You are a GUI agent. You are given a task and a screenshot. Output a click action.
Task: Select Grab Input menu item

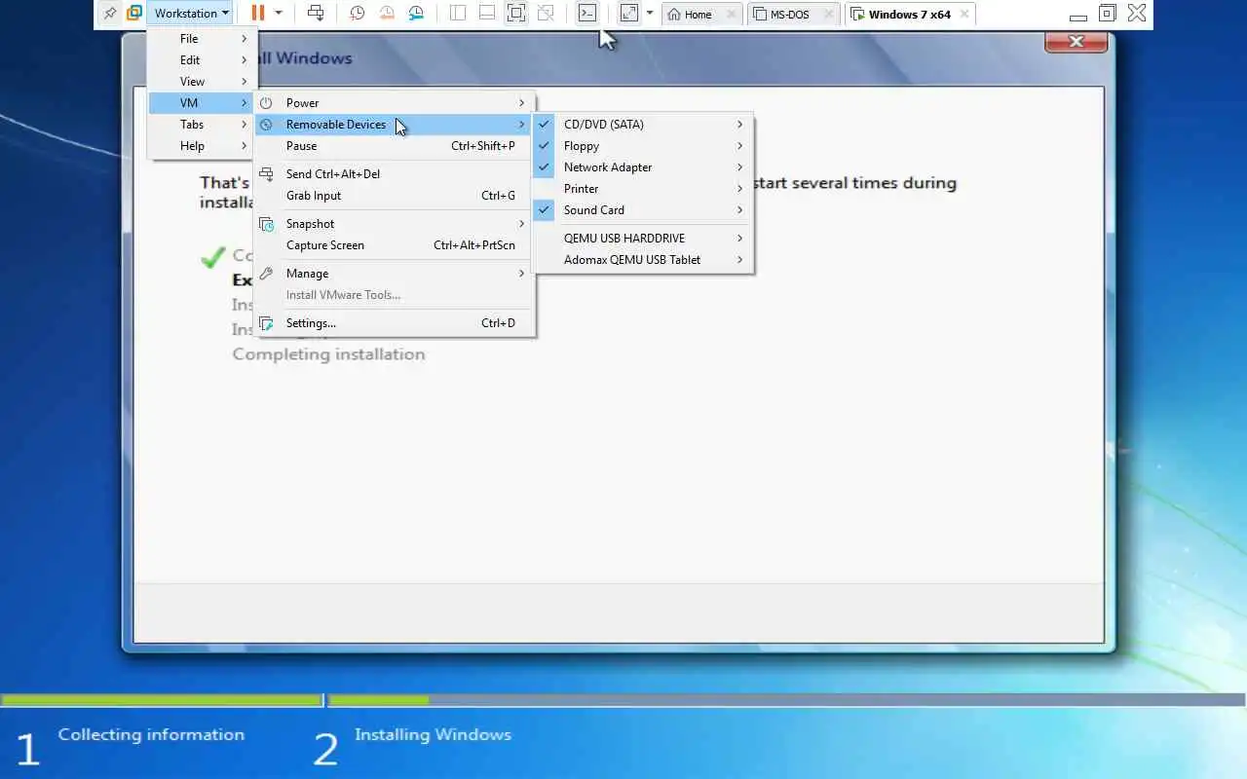pyautogui.click(x=394, y=196)
